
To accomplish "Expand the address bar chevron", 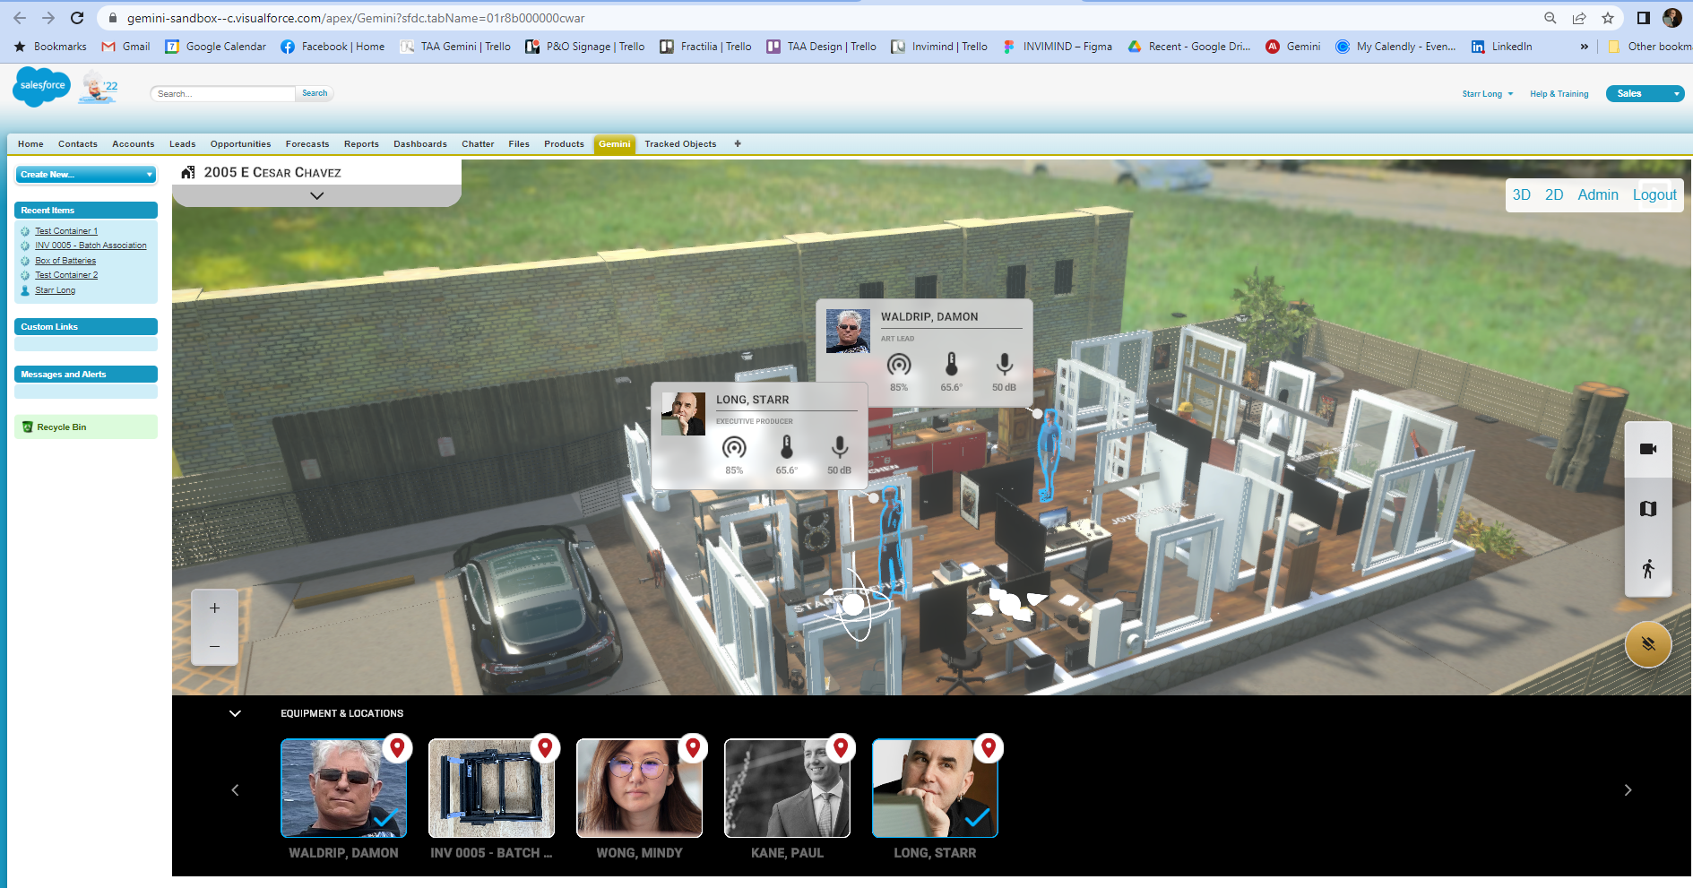I will point(315,194).
